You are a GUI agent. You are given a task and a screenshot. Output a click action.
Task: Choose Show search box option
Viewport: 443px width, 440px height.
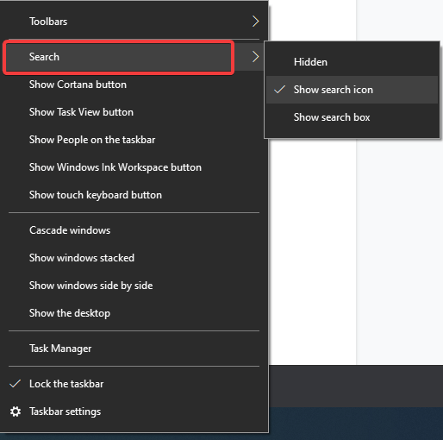pyautogui.click(x=352, y=117)
